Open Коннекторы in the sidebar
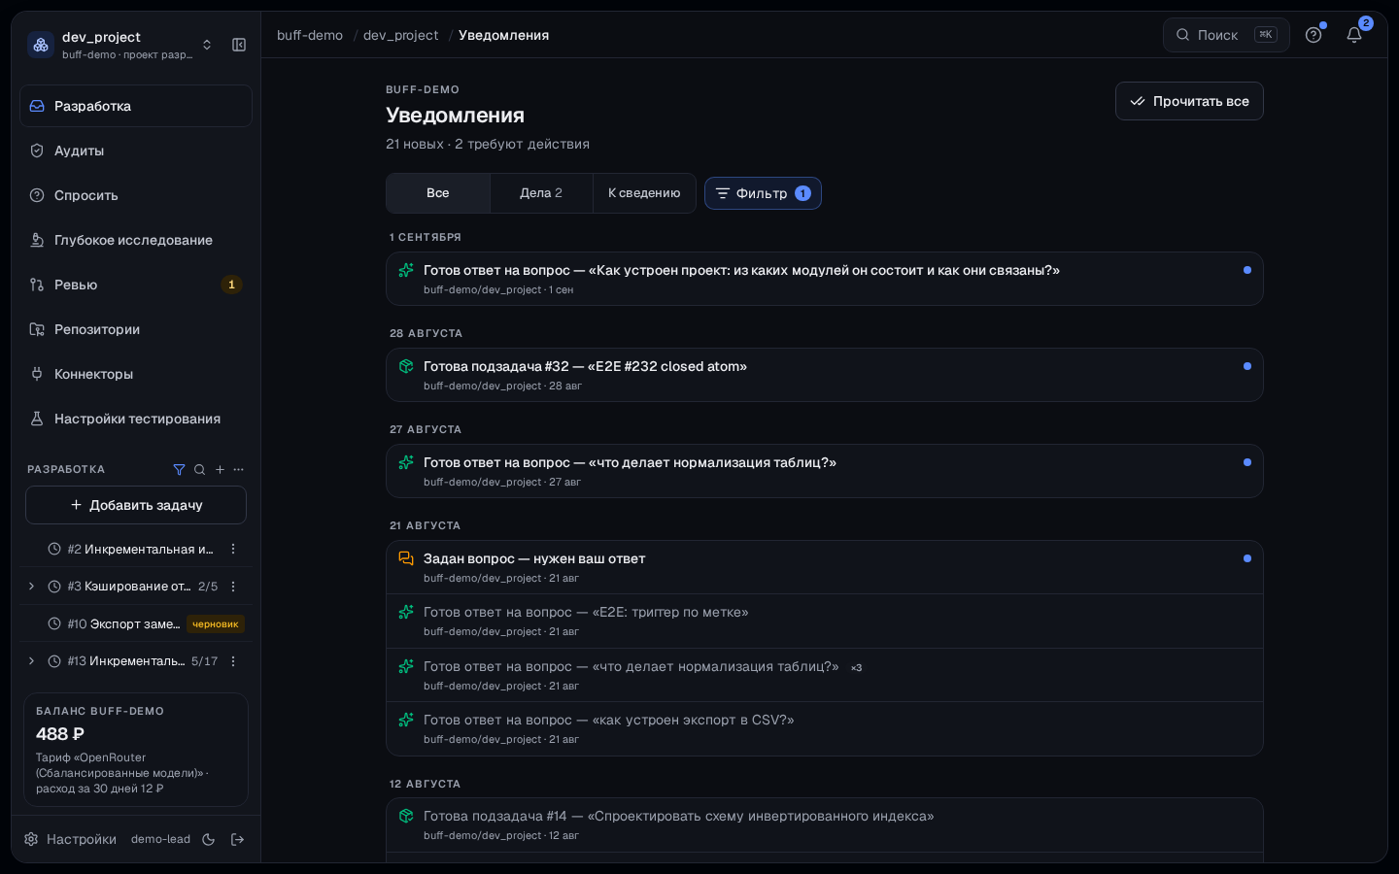The height and width of the screenshot is (874, 1399). [136, 374]
